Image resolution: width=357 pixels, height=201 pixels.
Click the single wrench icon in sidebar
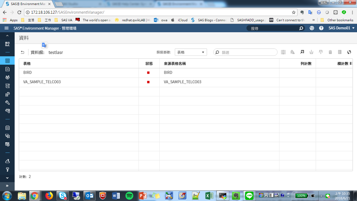(x=7, y=103)
